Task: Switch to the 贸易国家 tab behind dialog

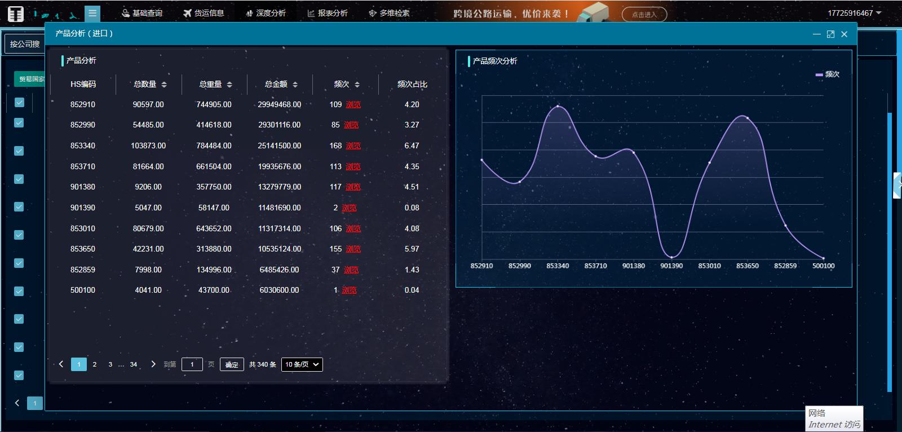Action: point(30,79)
